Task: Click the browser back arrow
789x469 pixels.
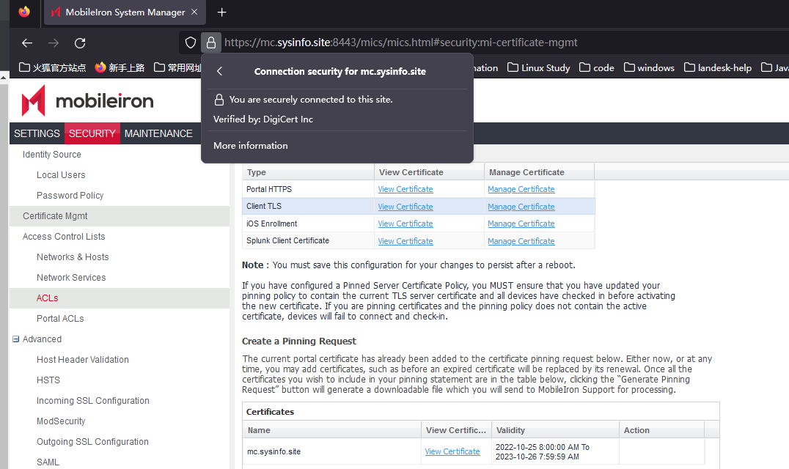Action: tap(27, 43)
